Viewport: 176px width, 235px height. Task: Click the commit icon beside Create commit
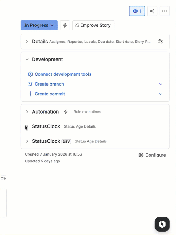[30, 94]
